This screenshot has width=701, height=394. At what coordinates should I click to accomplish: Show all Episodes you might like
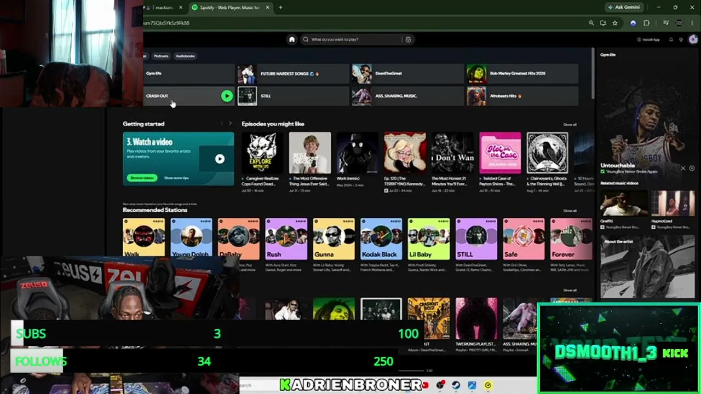(570, 125)
